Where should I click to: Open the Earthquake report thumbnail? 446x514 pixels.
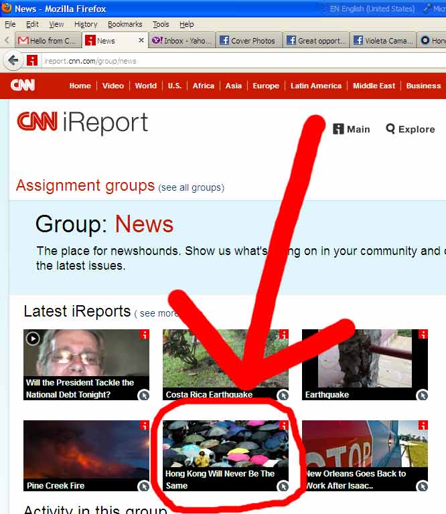[365, 365]
